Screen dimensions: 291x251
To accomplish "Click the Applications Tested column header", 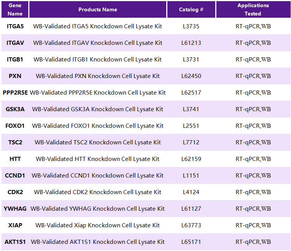I will (x=253, y=9).
